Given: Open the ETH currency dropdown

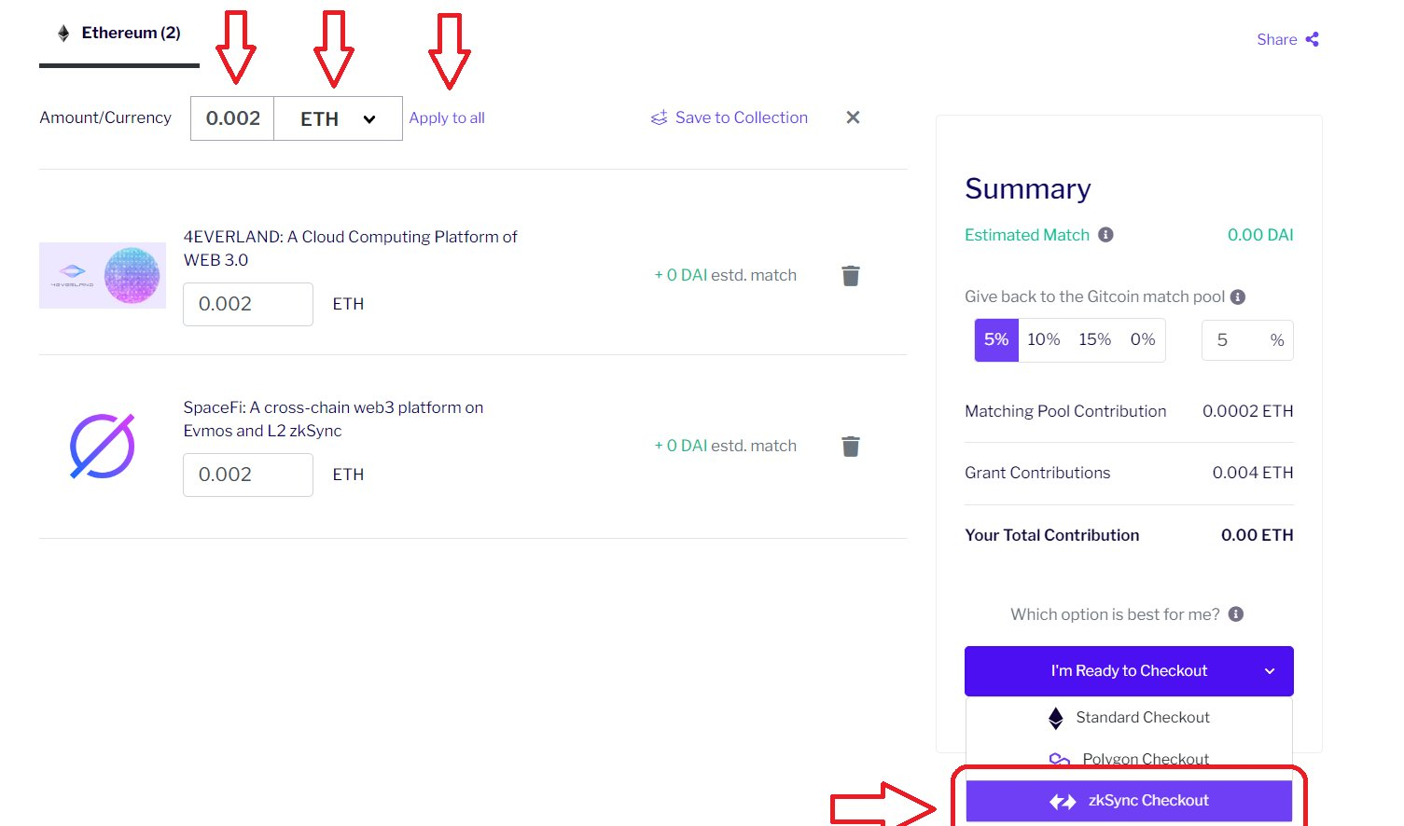Looking at the screenshot, I should tap(338, 119).
